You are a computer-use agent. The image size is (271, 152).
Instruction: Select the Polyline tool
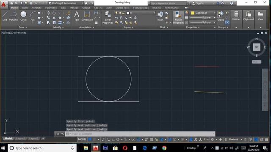pyautogui.click(x=13, y=16)
